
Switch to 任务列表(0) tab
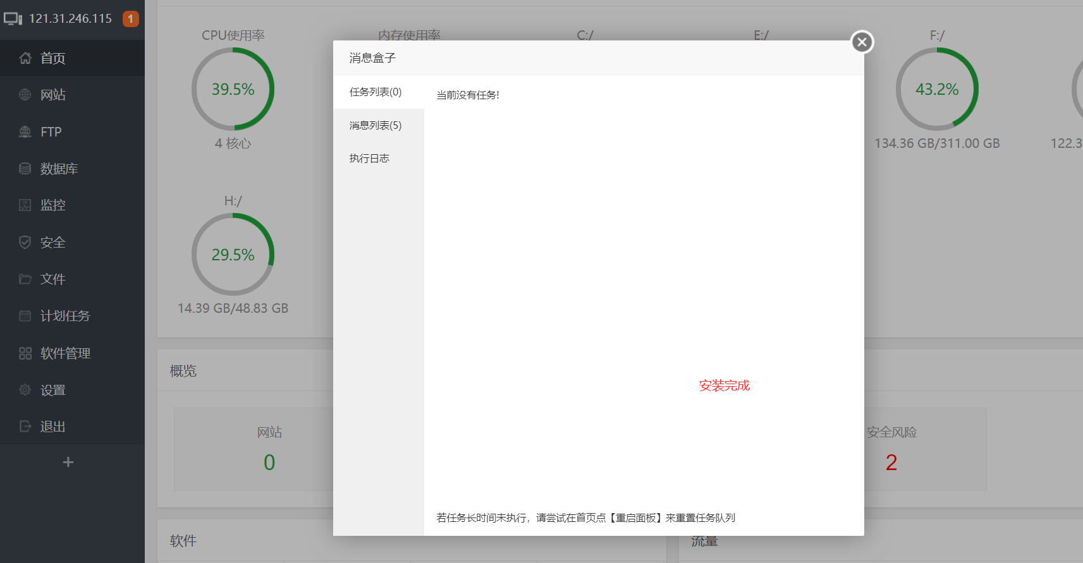click(x=379, y=92)
